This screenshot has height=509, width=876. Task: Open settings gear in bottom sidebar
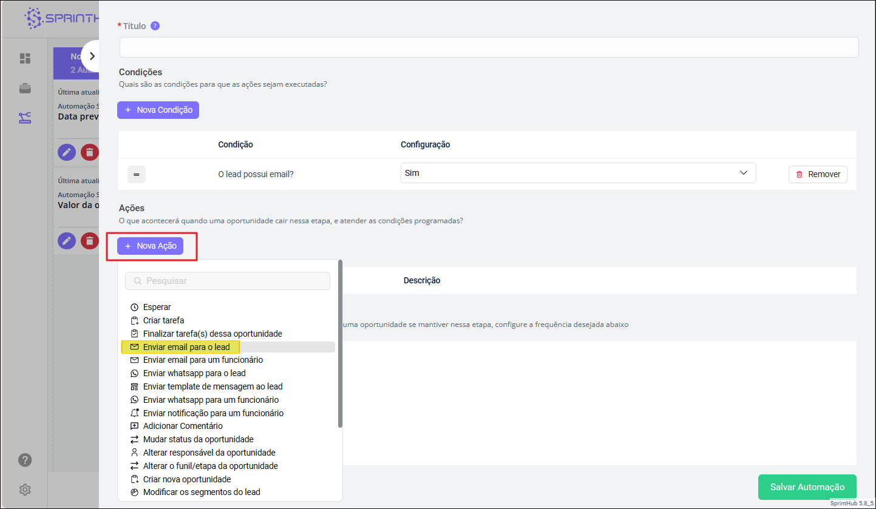pyautogui.click(x=25, y=489)
